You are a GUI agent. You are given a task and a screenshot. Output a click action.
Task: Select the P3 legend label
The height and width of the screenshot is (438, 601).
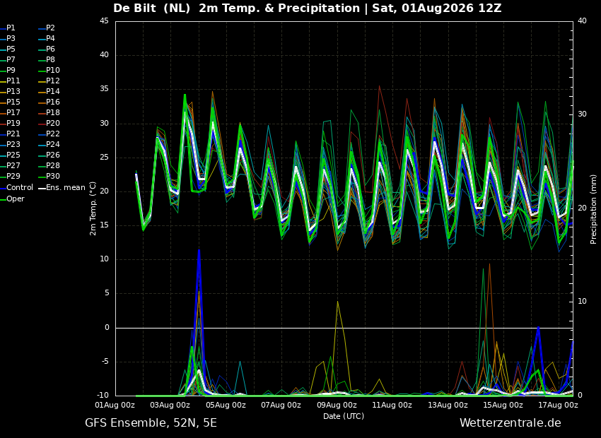tap(8, 39)
